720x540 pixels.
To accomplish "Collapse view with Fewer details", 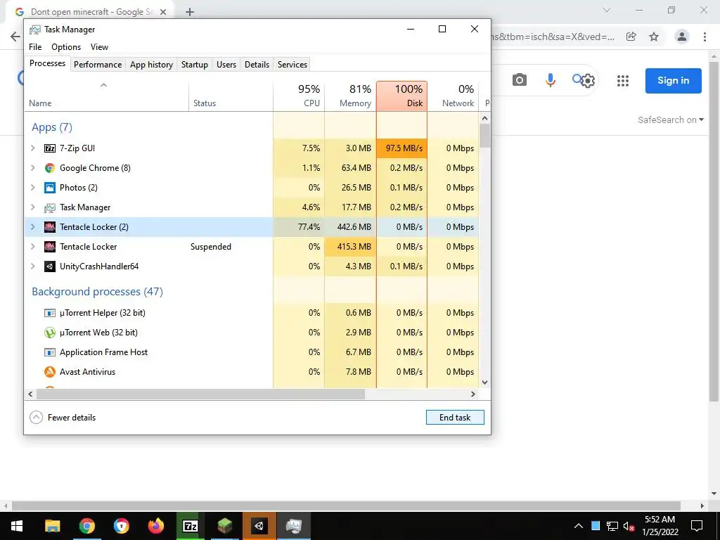I will [x=63, y=418].
